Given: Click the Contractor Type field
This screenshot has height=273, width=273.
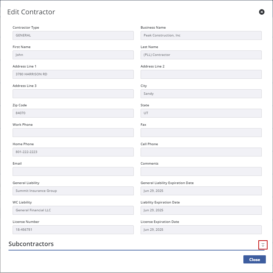Looking at the screenshot, I should tap(73, 35).
